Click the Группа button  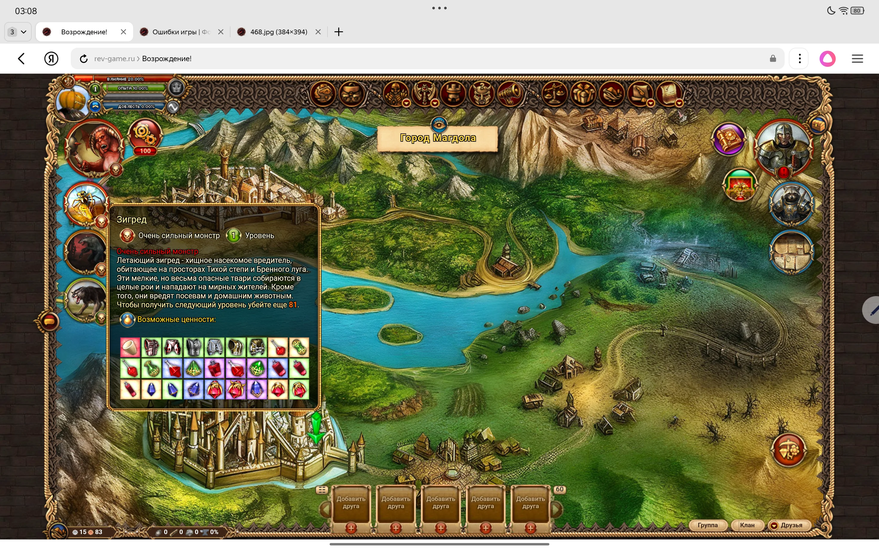point(707,525)
